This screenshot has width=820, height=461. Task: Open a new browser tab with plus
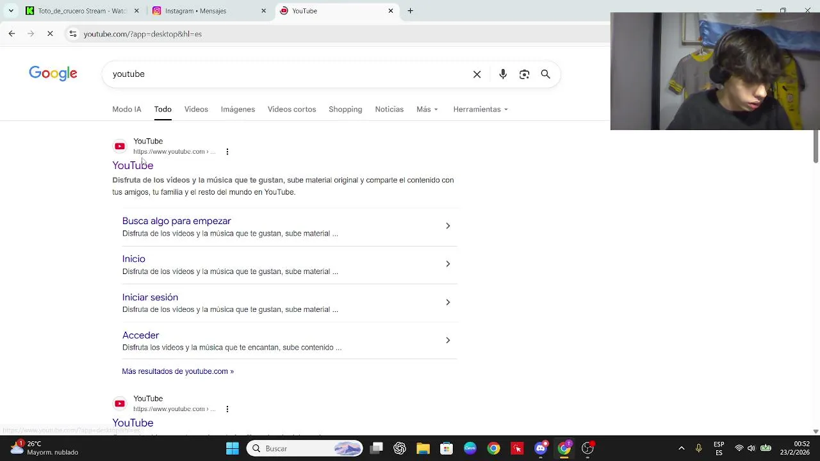(x=411, y=11)
